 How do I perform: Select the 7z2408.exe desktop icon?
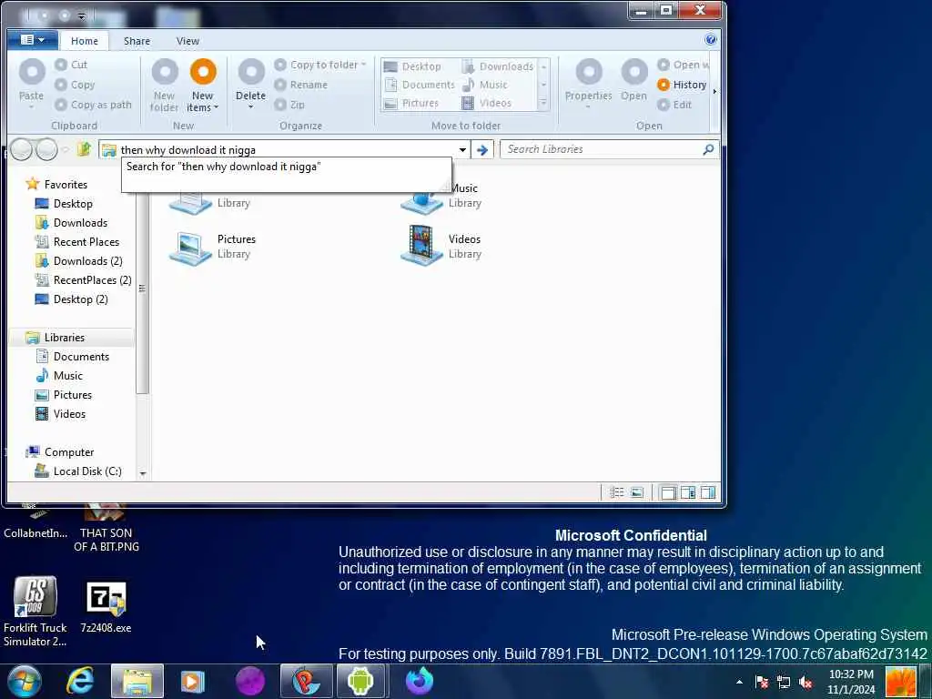tap(106, 607)
